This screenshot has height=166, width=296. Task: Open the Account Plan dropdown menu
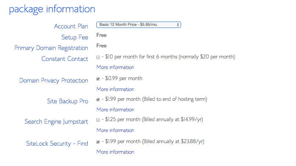[139, 25]
